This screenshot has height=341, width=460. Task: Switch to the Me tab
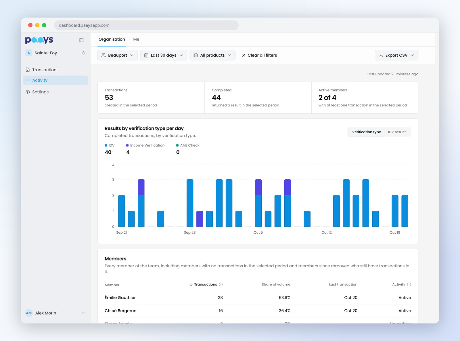point(136,39)
